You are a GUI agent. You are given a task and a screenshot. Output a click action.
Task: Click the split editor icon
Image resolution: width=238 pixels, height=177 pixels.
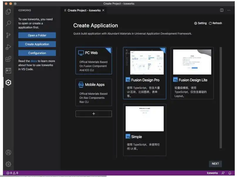(222, 10)
